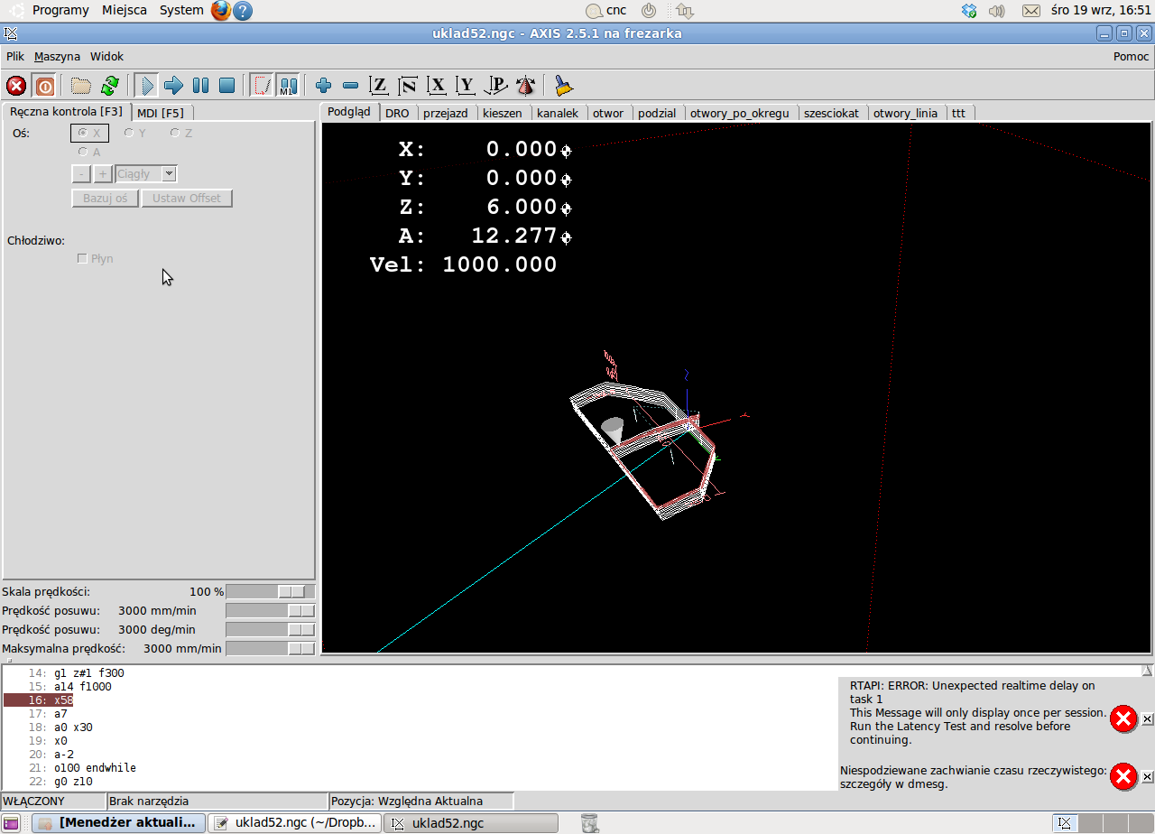The height and width of the screenshot is (834, 1155).
Task: Zoom in with plus icon
Action: pos(323,86)
